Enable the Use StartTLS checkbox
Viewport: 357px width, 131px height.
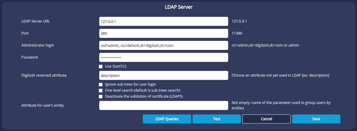coord(101,66)
